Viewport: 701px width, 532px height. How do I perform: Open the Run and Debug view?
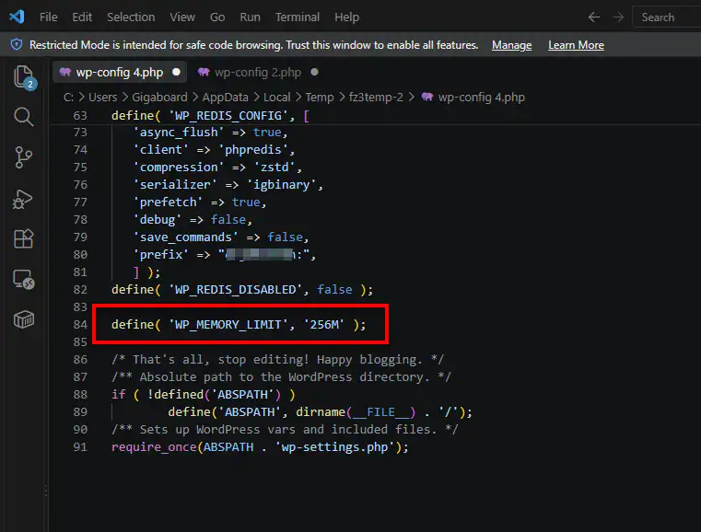23,199
